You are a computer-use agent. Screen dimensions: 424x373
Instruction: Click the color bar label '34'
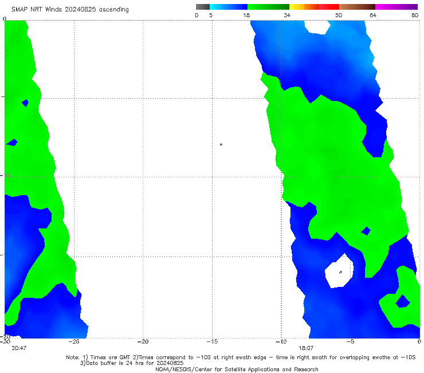click(287, 15)
